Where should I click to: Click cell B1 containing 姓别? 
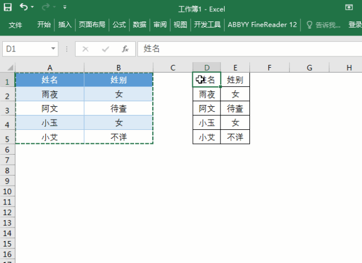click(x=118, y=80)
